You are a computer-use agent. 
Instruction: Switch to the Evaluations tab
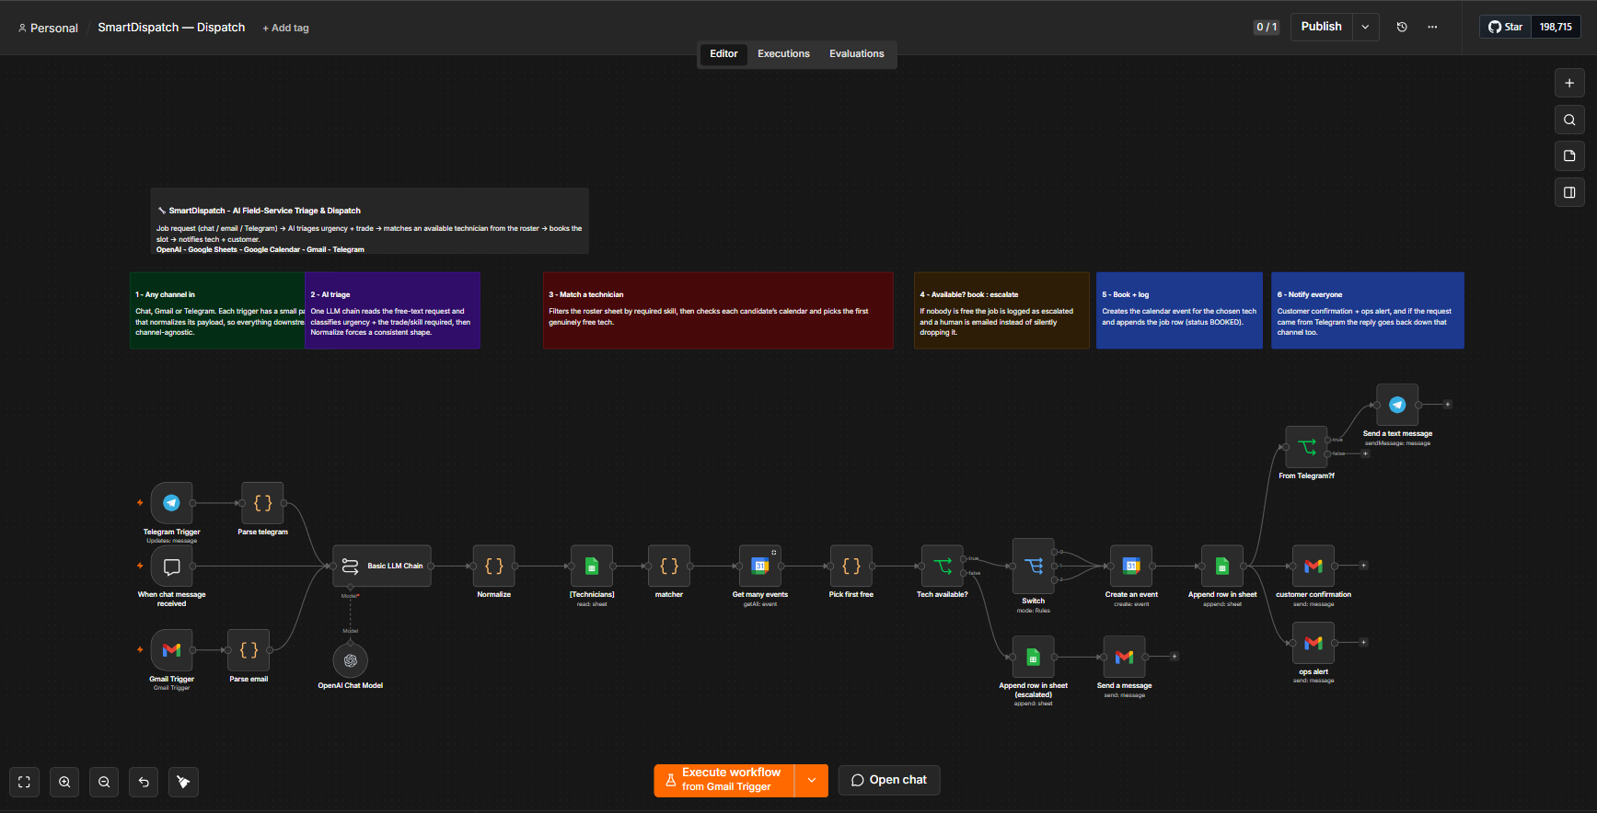(x=856, y=53)
